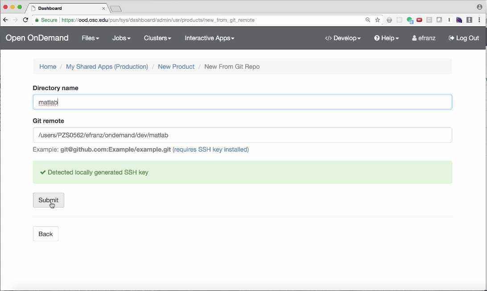Open a new browser tab
The width and height of the screenshot is (487, 291).
click(116, 8)
